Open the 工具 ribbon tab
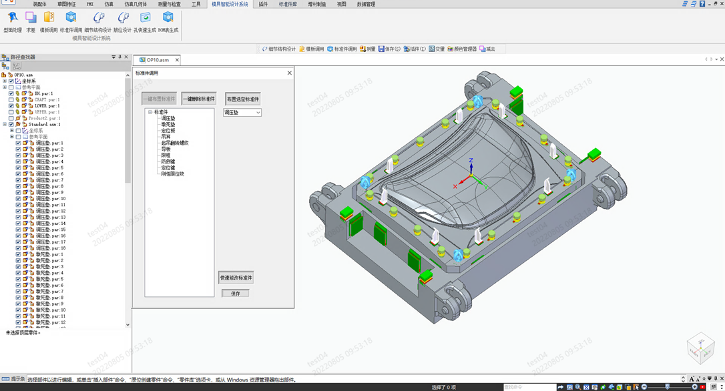The image size is (725, 391). [x=196, y=4]
